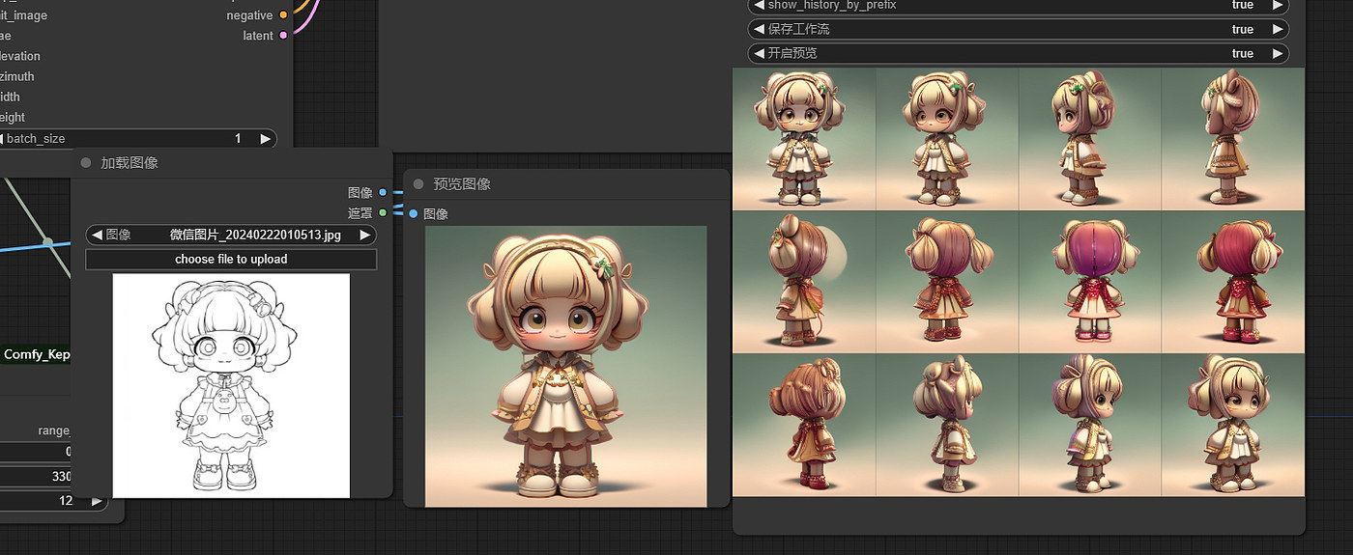The height and width of the screenshot is (555, 1353).
Task: Collapse the 加载图像 node via its title dot
Action: [87, 163]
